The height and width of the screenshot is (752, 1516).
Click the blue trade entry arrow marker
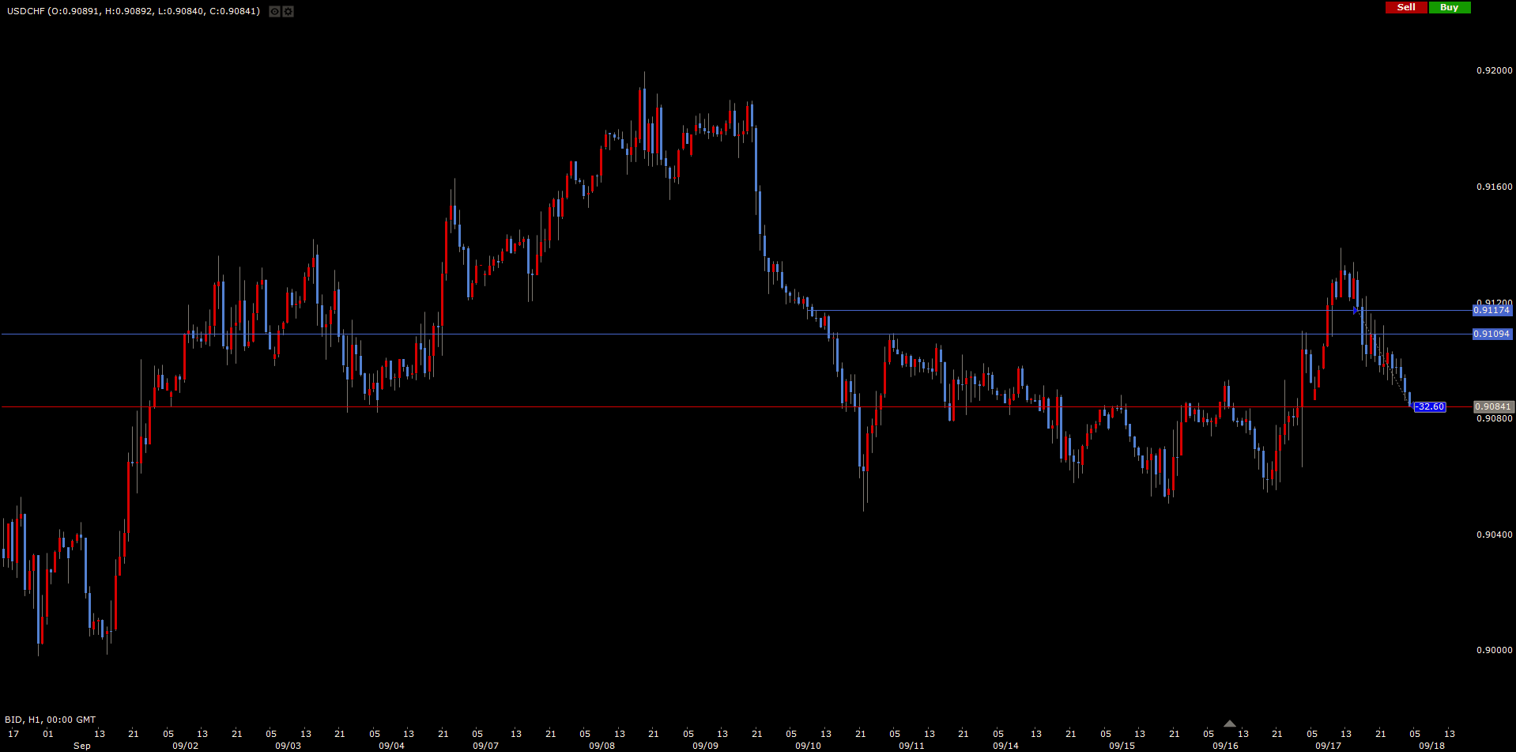(x=1356, y=311)
